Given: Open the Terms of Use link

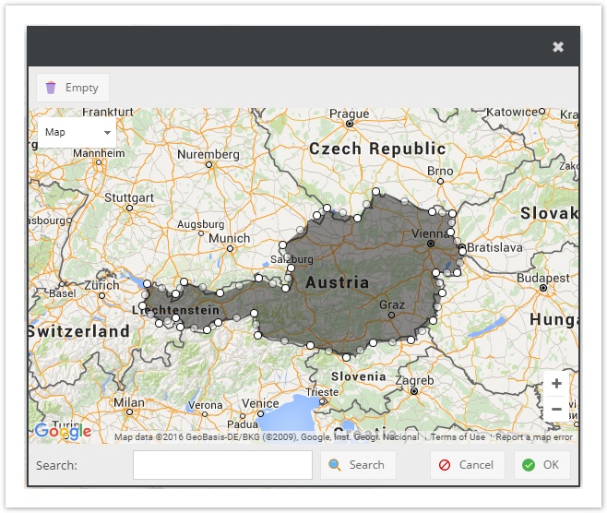Looking at the screenshot, I should (458, 437).
